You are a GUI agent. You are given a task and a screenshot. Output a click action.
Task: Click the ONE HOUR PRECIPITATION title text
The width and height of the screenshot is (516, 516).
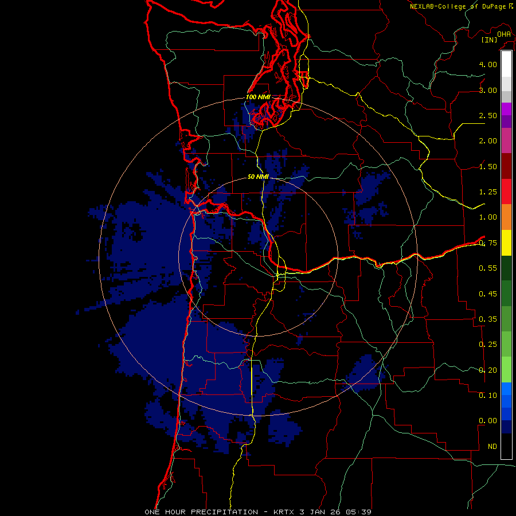click(x=201, y=512)
